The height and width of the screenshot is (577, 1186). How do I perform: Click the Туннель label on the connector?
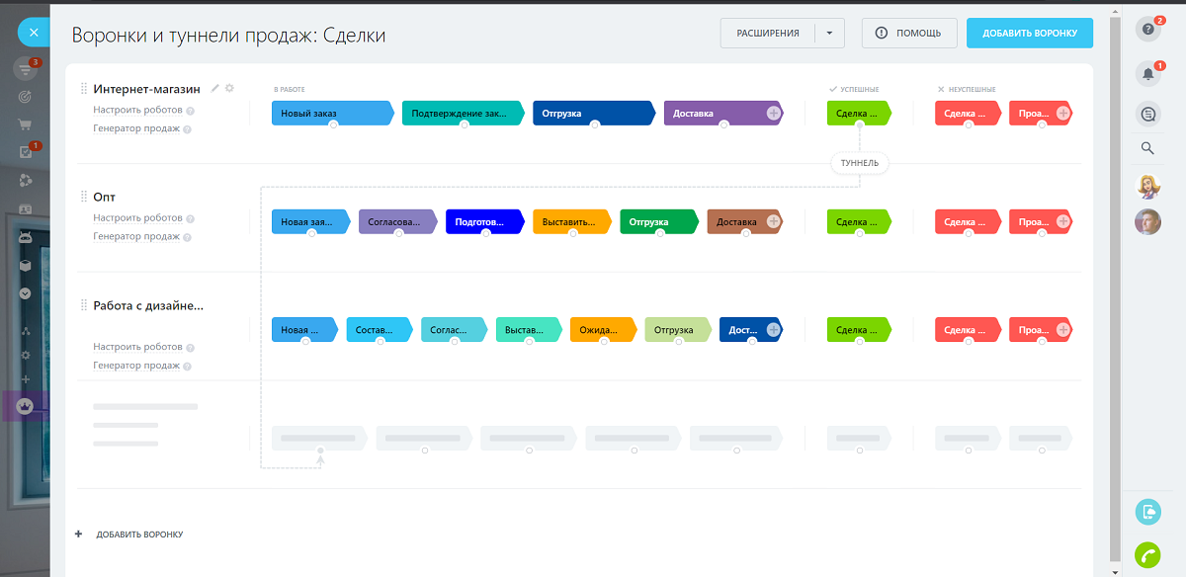tap(860, 163)
